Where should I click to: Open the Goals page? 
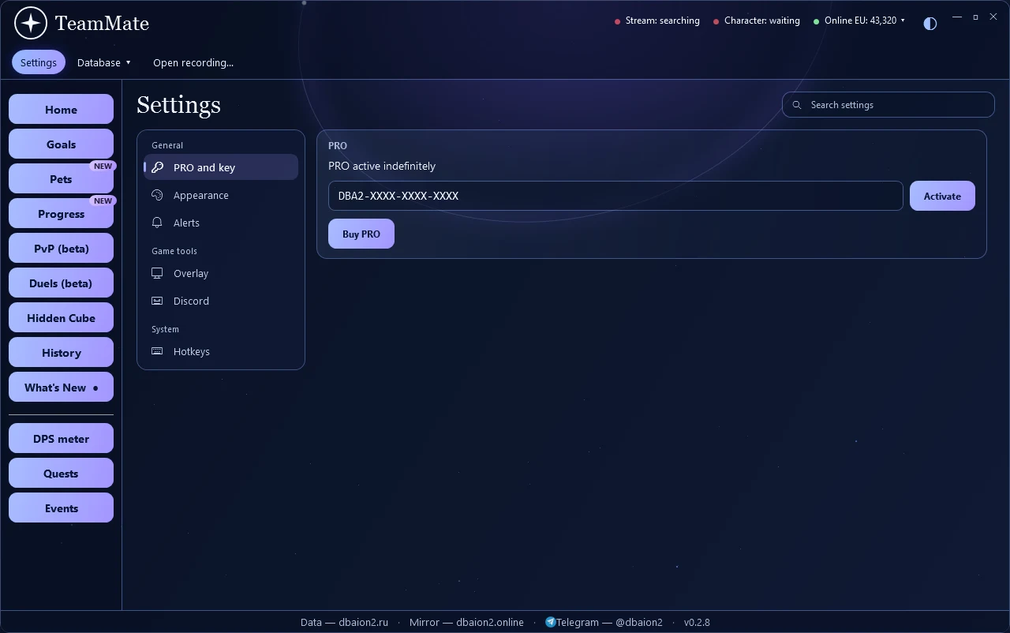61,144
